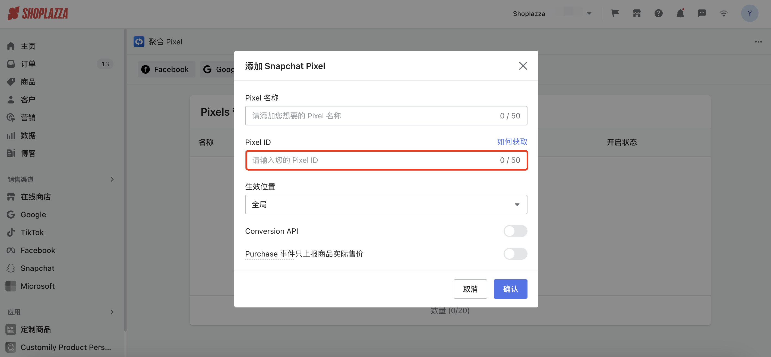Screen dimensions: 771x357
Task: Open the notifications bell
Action: pyautogui.click(x=680, y=14)
